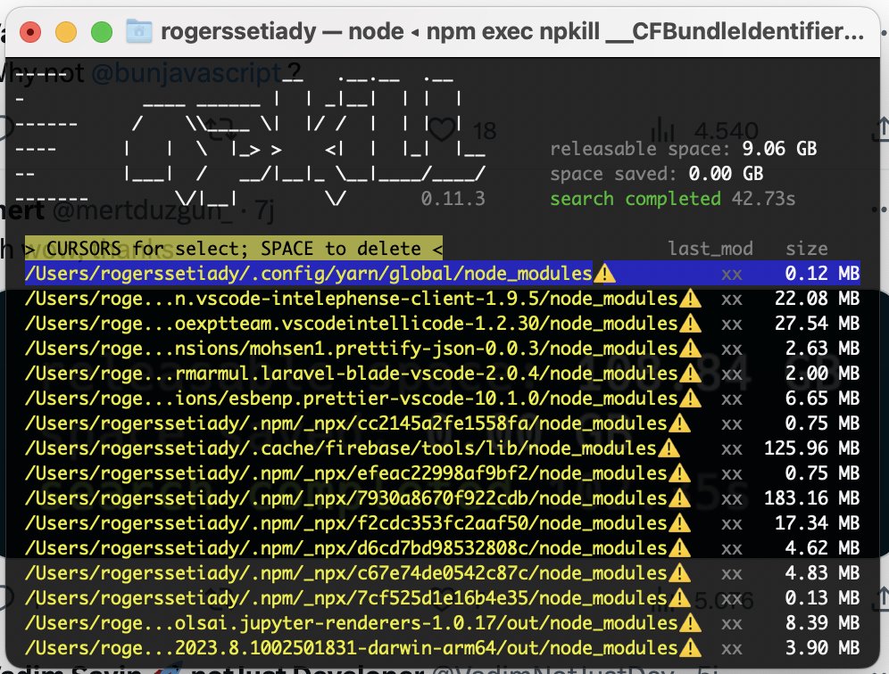Click warning icon on efeac22998af9bf2 row
Image resolution: width=889 pixels, height=674 pixels.
[679, 473]
